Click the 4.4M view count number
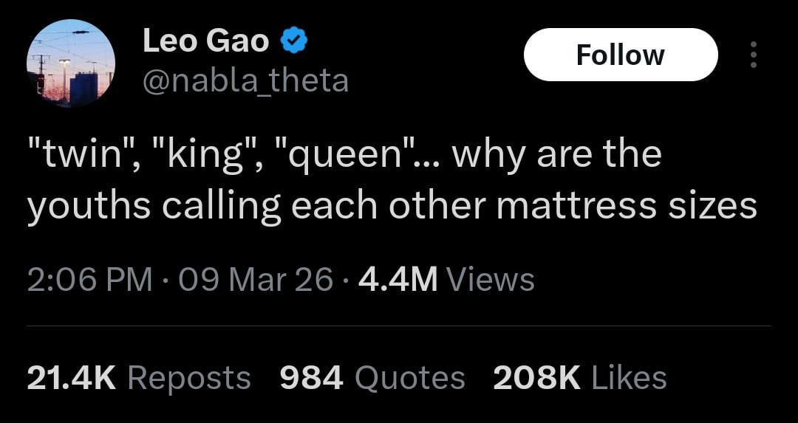 click(398, 279)
